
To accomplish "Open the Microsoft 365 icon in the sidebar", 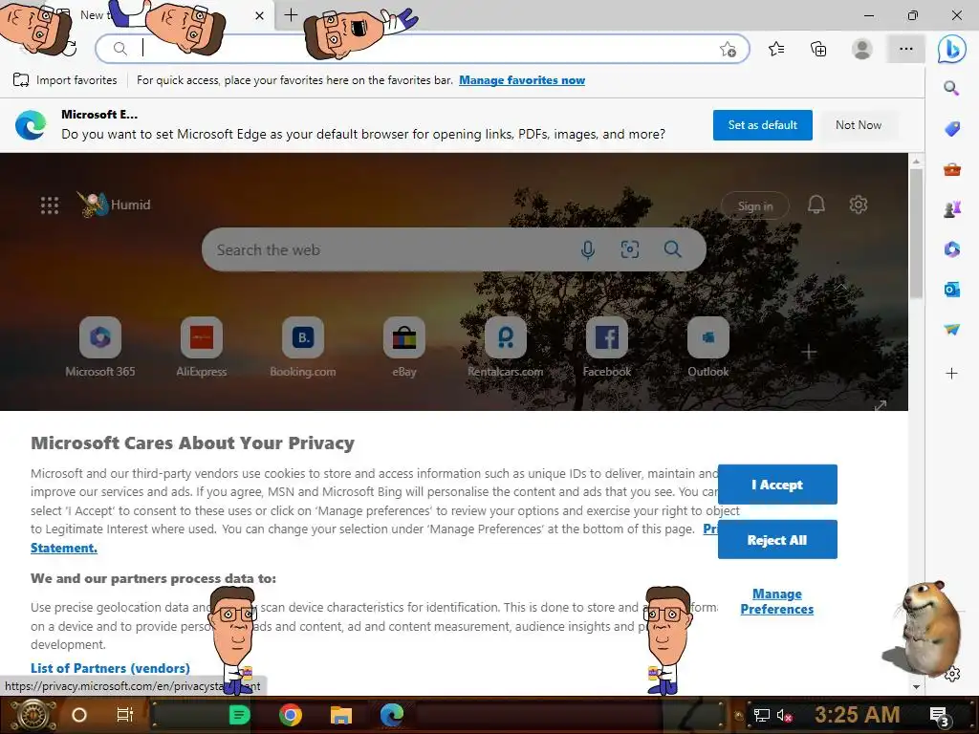I will (951, 249).
